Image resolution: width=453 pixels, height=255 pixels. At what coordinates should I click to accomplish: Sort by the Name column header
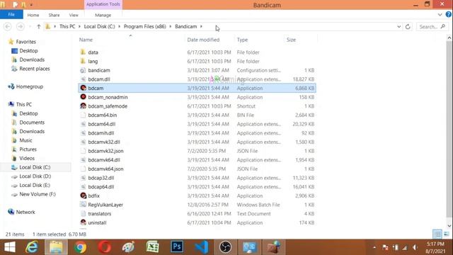pos(86,40)
